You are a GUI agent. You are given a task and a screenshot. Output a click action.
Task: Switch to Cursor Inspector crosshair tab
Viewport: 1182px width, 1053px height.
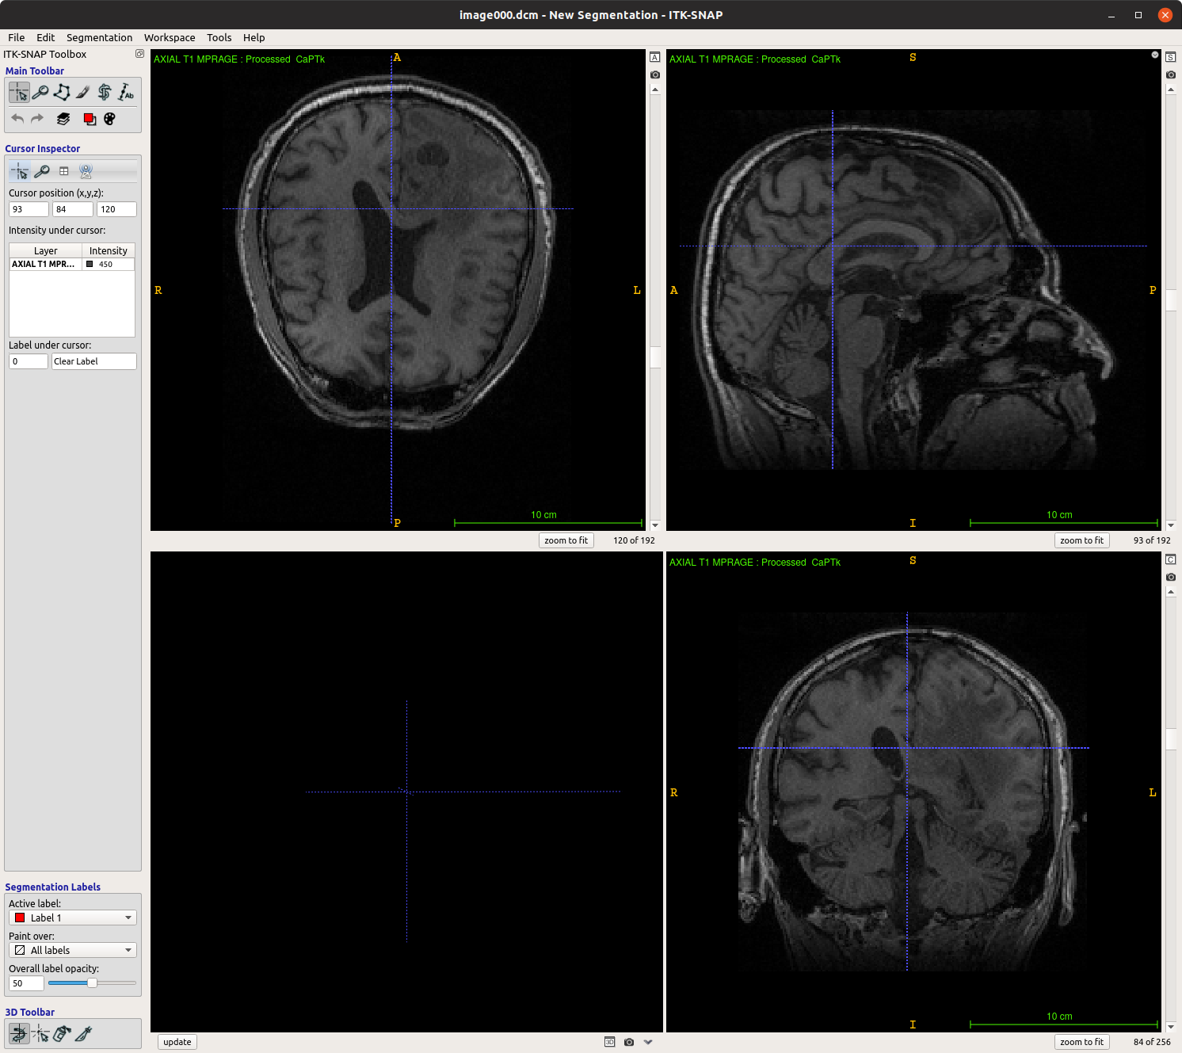coord(20,171)
